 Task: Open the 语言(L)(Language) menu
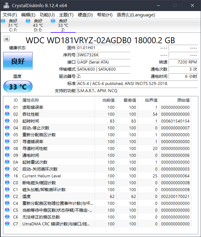pyautogui.click(x=136, y=15)
